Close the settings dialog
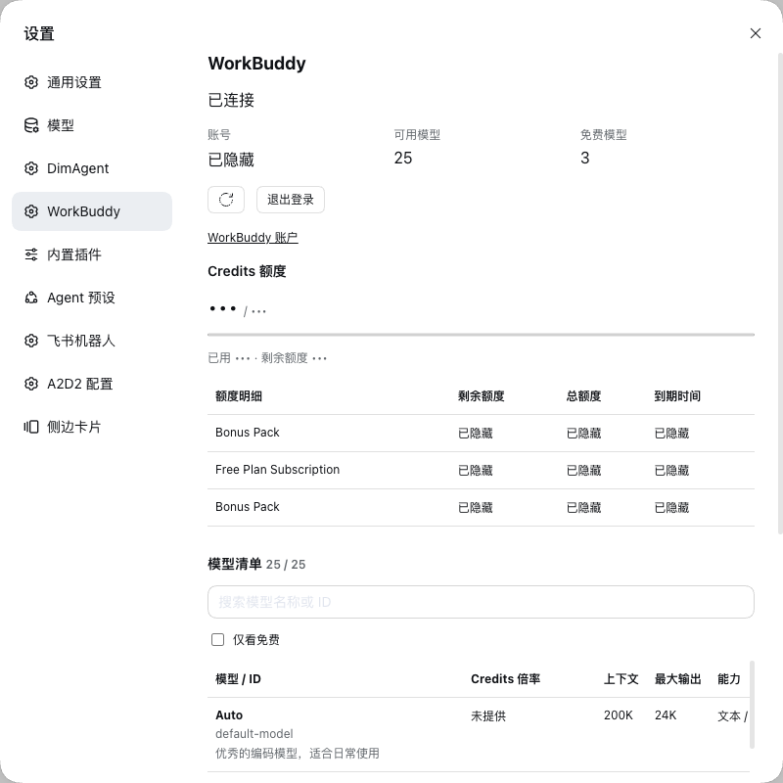Viewport: 783px width, 783px height. coord(755,33)
